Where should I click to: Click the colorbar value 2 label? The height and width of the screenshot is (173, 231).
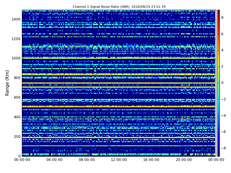click(222, 67)
